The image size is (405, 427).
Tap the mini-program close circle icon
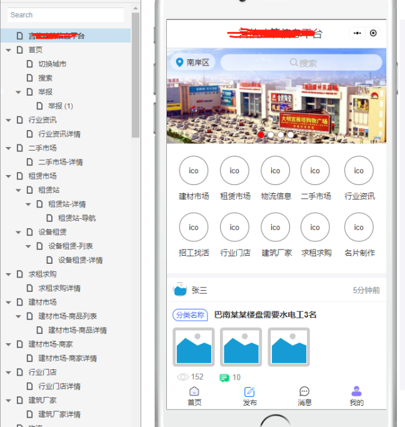tap(373, 33)
